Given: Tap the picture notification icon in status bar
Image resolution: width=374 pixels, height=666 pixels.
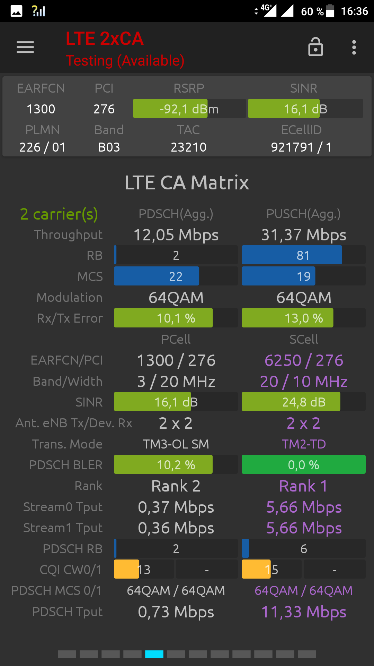Looking at the screenshot, I should point(16,11).
